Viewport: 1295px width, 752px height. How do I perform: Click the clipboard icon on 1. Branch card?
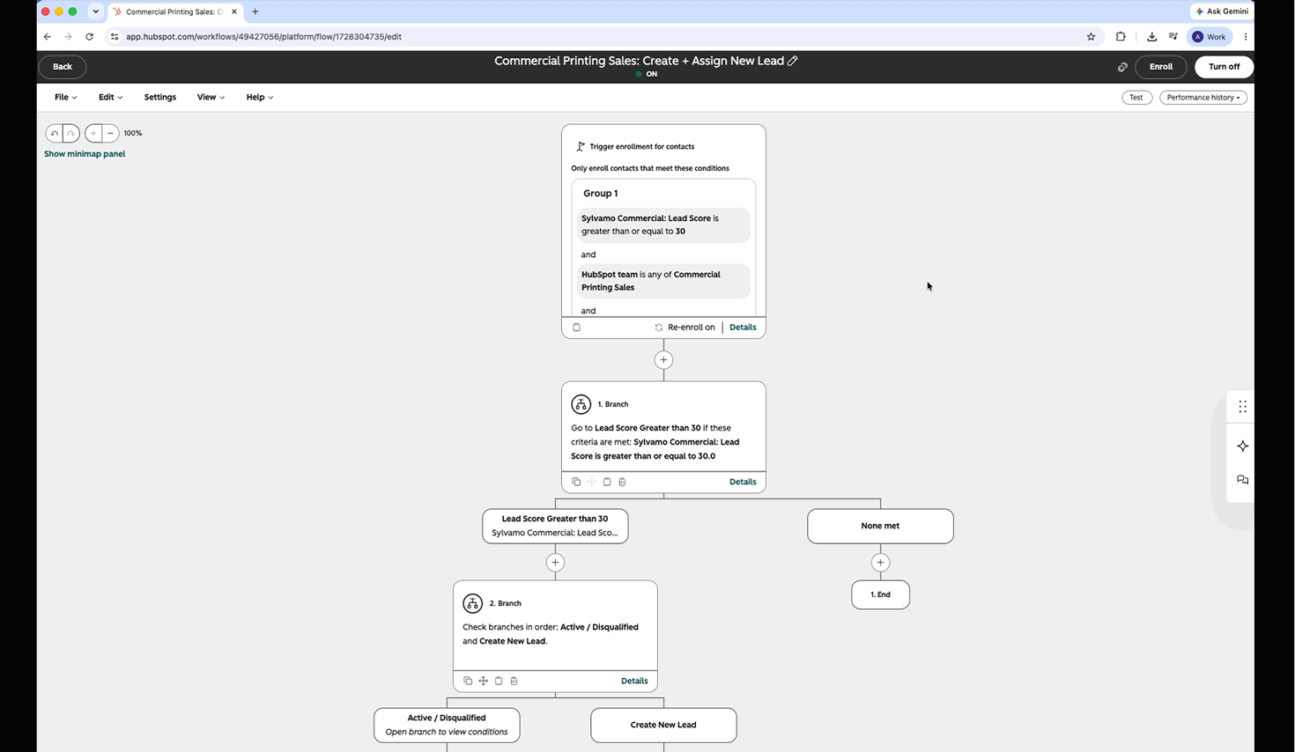607,482
